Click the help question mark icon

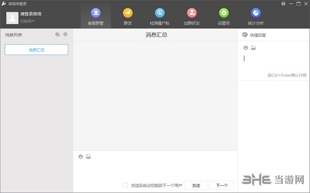[x=283, y=4]
